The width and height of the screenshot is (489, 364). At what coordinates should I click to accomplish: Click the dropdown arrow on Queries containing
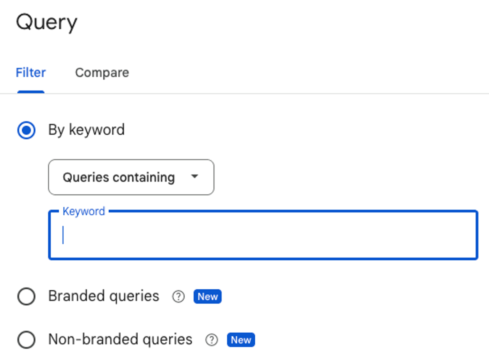(x=195, y=177)
